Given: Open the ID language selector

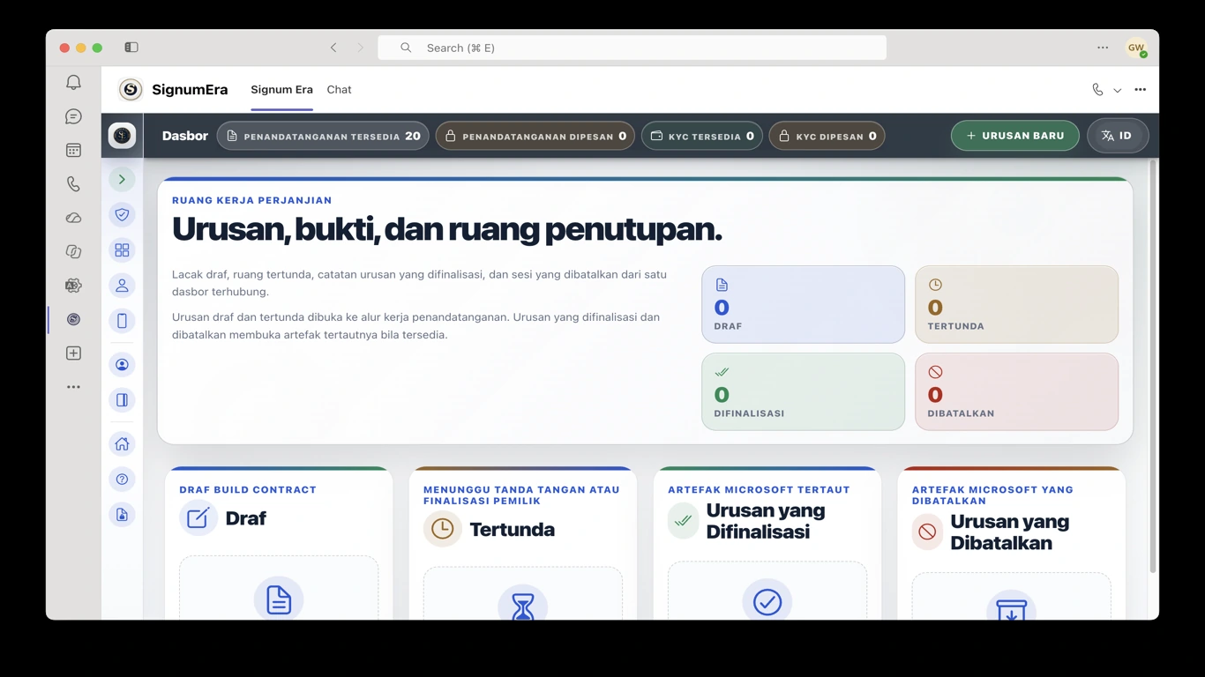Looking at the screenshot, I should 1117,136.
